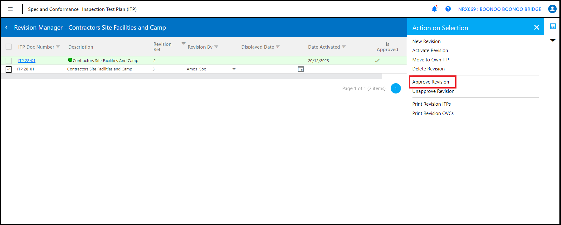The height and width of the screenshot is (225, 561).
Task: Sort by the Revision By column header
Action: coord(200,47)
